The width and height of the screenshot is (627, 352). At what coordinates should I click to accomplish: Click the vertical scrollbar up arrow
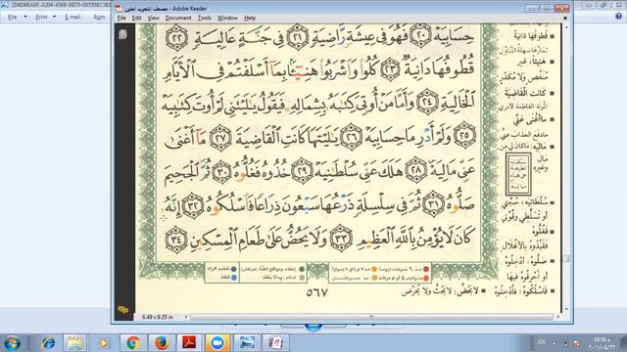tap(566, 27)
